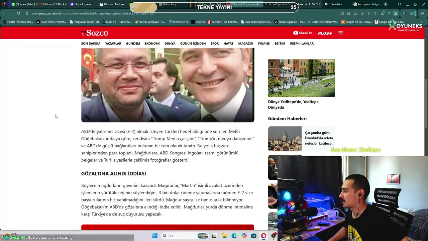Screen dimensions: 428x241
Task: Click the sponsored Yeditepe campus thumbnail
Action: point(302,78)
